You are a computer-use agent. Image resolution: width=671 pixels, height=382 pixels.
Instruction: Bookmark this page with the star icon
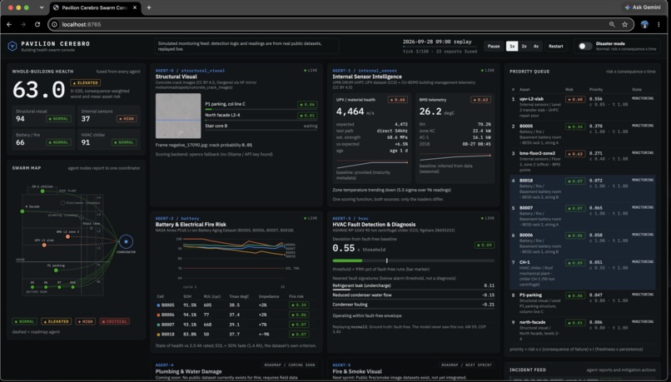pyautogui.click(x=624, y=24)
